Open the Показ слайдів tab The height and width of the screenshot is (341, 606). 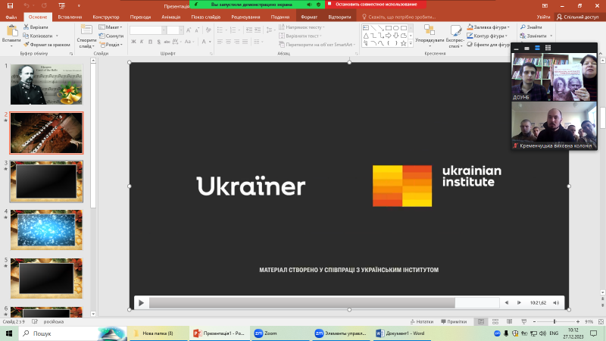click(x=205, y=17)
